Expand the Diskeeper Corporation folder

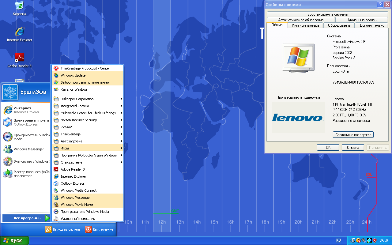(x=87, y=99)
